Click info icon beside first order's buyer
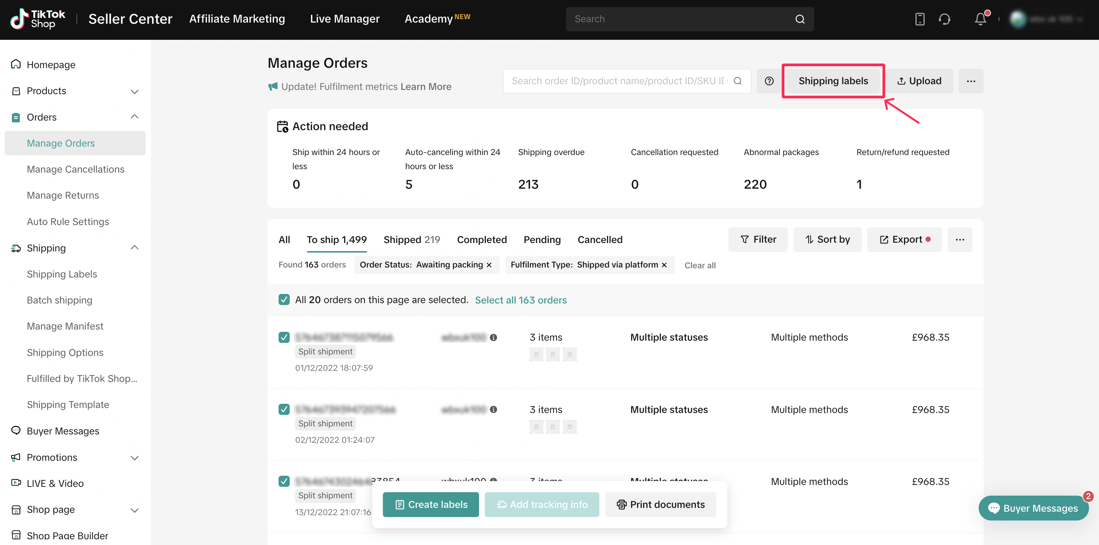The image size is (1099, 545). 494,338
